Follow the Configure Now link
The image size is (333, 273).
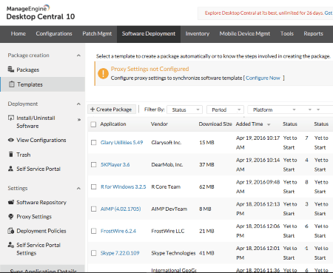pos(263,78)
